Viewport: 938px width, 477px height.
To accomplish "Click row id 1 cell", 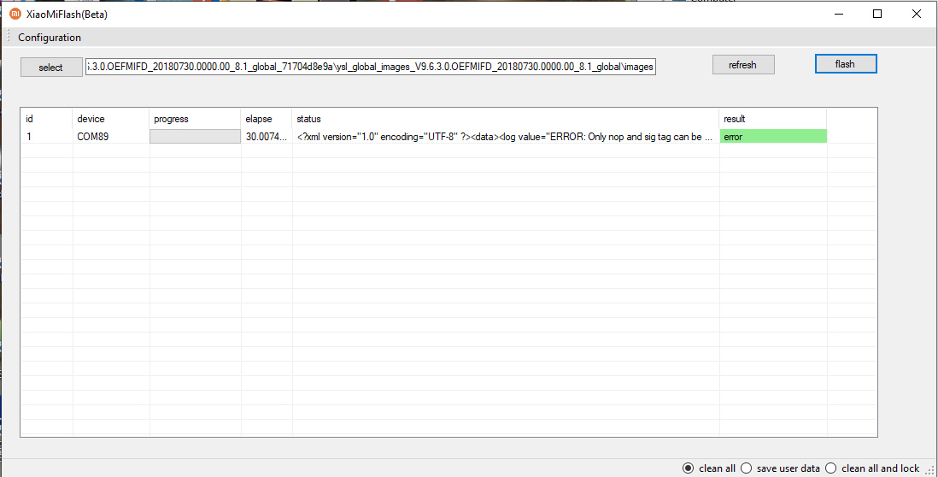I will pos(47,137).
